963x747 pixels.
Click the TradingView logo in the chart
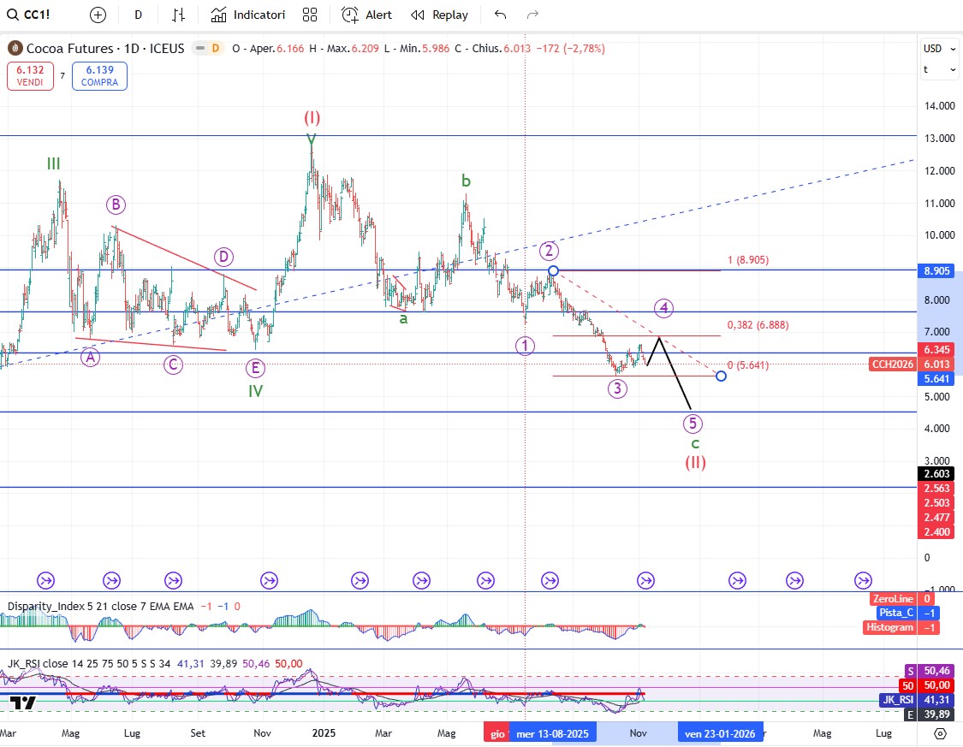click(23, 703)
